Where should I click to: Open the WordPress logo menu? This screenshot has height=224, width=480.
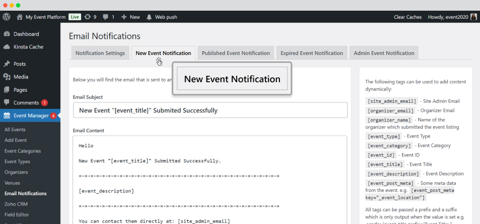point(6,17)
